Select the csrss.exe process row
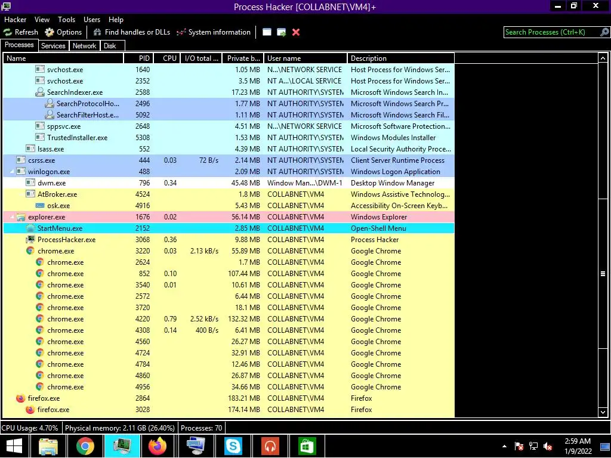The width and height of the screenshot is (611, 458). coord(229,160)
